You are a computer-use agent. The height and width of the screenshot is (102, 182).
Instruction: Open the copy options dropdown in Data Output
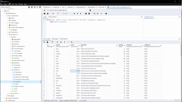pyautogui.click(x=50, y=42)
